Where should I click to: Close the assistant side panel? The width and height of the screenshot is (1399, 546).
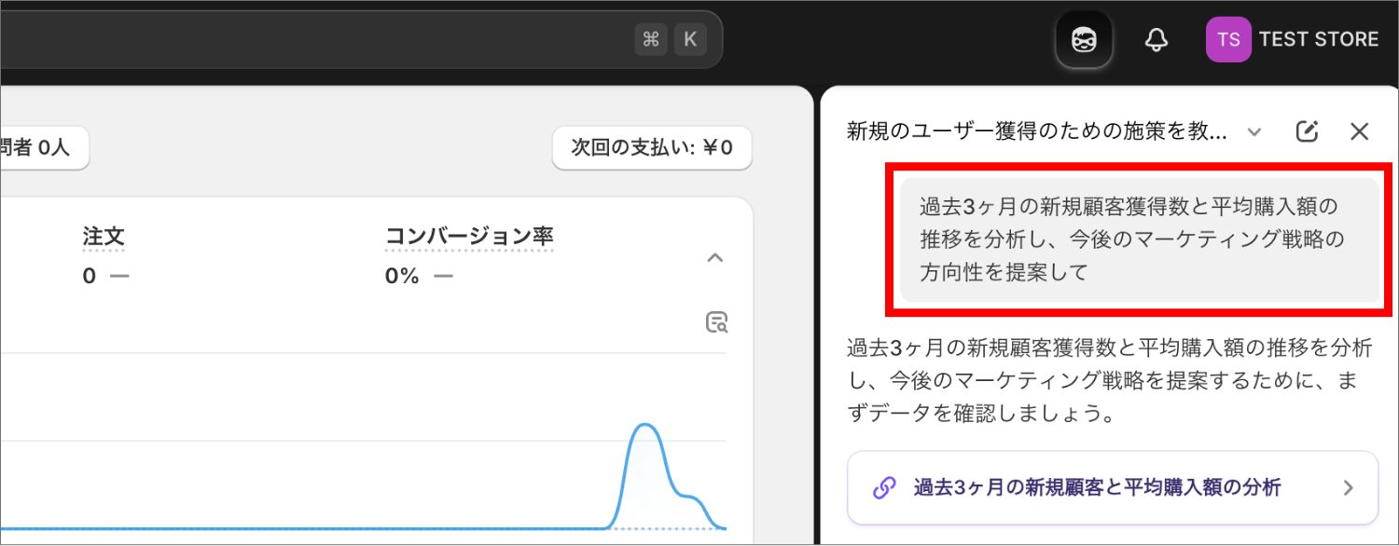1360,131
